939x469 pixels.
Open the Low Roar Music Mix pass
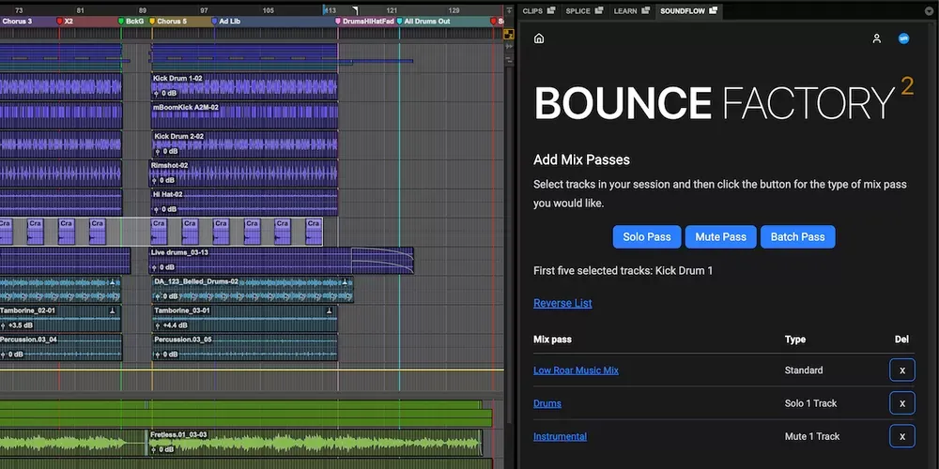(576, 371)
